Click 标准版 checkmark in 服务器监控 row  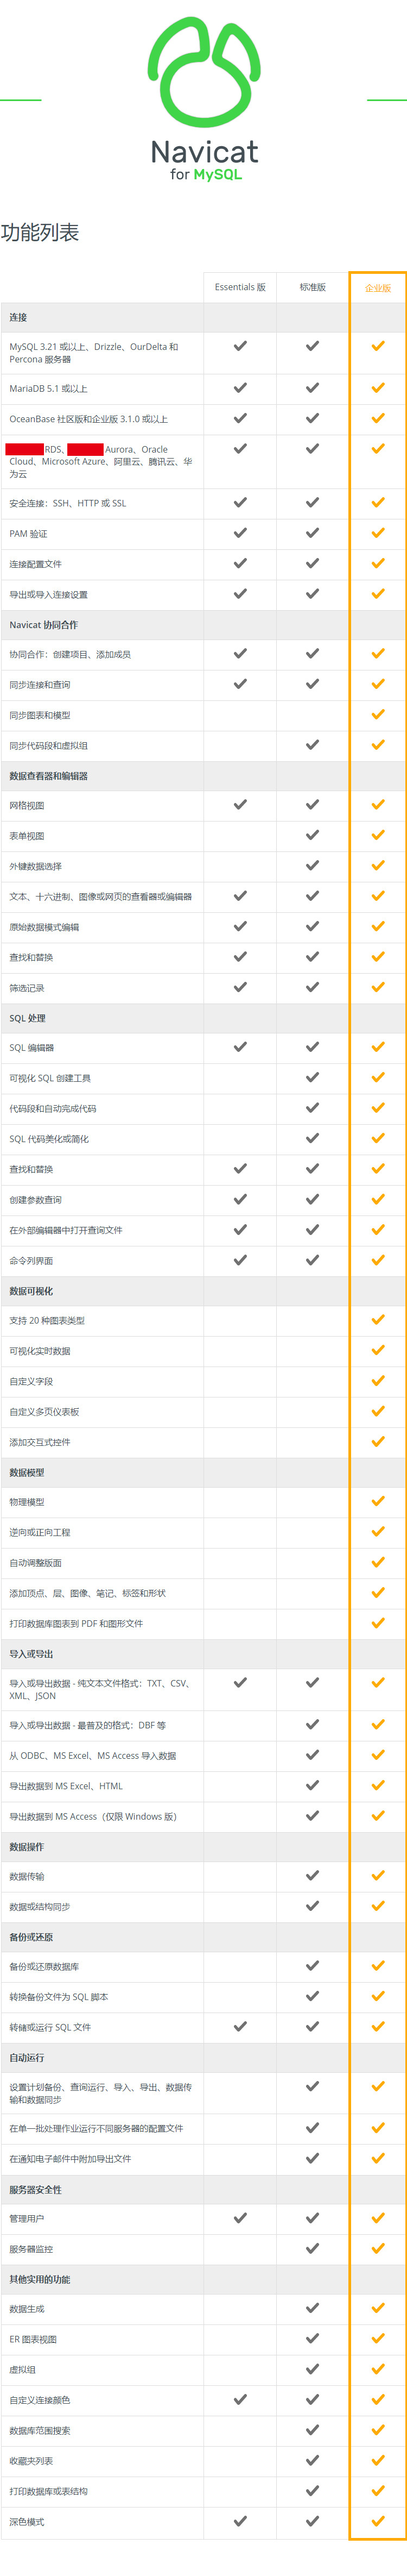click(312, 2248)
